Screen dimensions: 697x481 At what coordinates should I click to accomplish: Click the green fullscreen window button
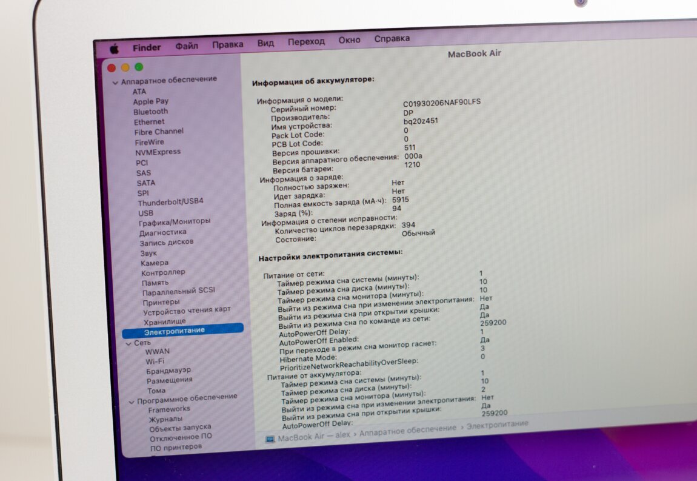click(x=139, y=67)
